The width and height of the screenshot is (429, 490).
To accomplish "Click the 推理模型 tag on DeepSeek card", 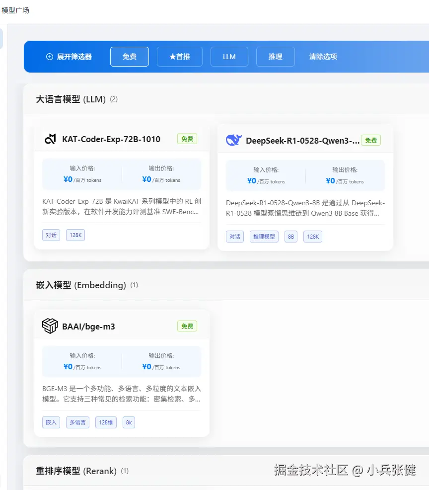I will (264, 237).
